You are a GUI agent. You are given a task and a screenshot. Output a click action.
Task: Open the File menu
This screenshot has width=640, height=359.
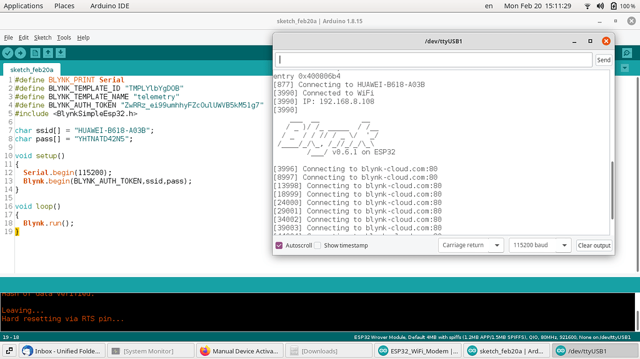9,37
